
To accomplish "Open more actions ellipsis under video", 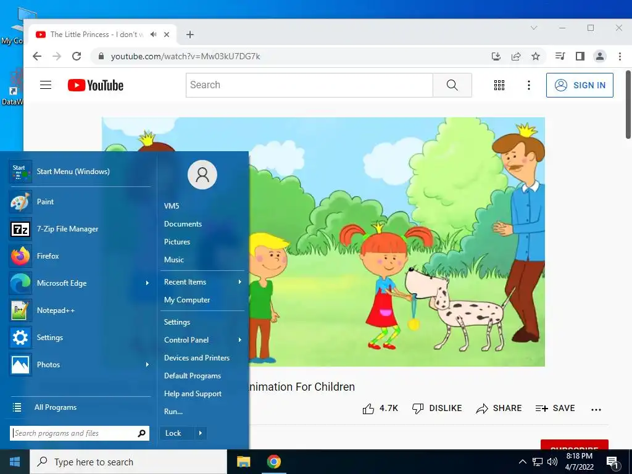I will coord(596,409).
